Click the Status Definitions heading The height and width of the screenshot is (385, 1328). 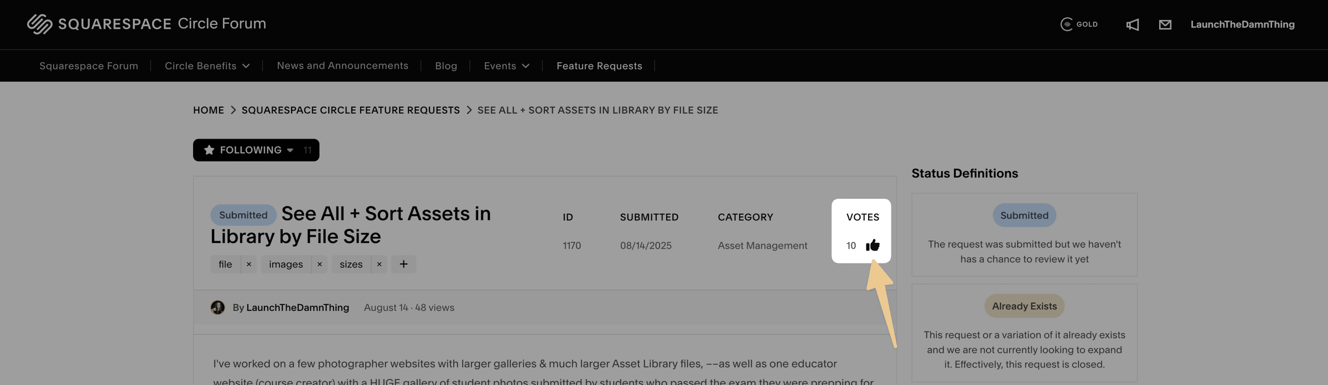964,173
